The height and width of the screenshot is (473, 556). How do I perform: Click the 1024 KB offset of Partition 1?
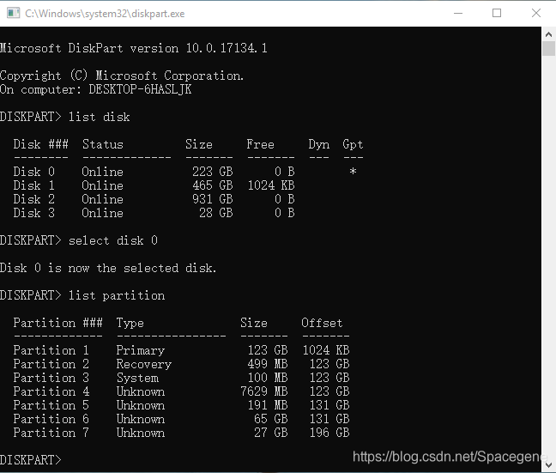tap(326, 350)
